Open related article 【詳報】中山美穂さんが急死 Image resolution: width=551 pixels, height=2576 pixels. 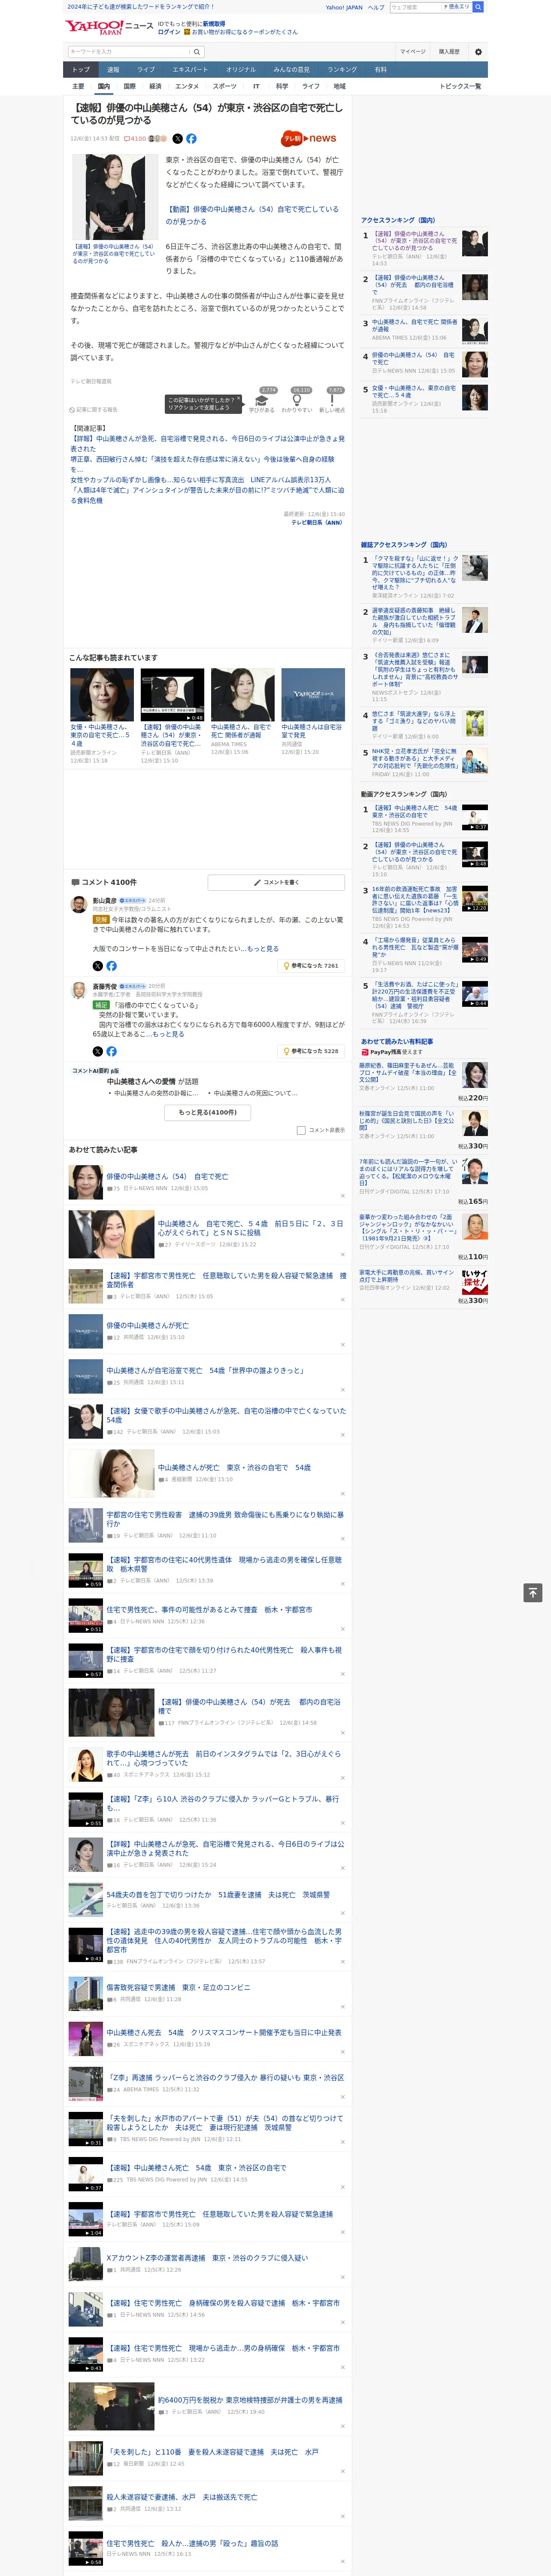206,444
